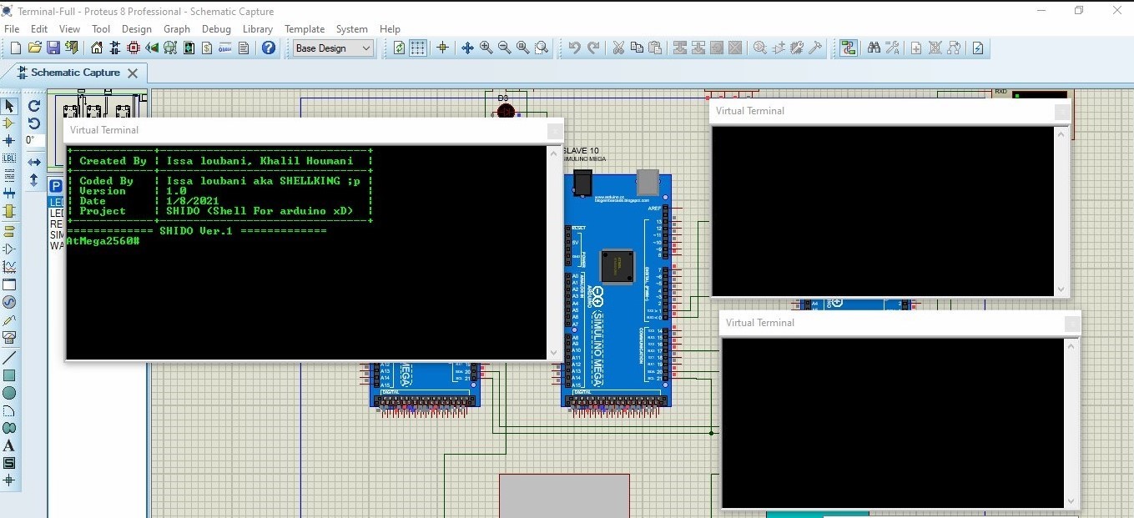Open the Library menu
The height and width of the screenshot is (518, 1134).
click(x=258, y=28)
